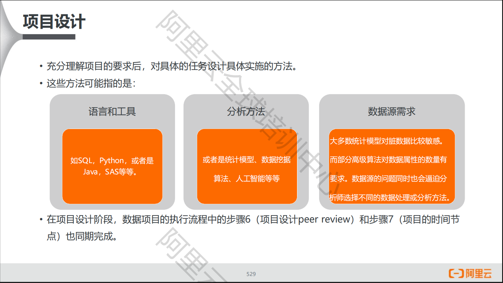Click the 阿里云 logo in footer
This screenshot has height=283, width=503.
[x=470, y=274]
